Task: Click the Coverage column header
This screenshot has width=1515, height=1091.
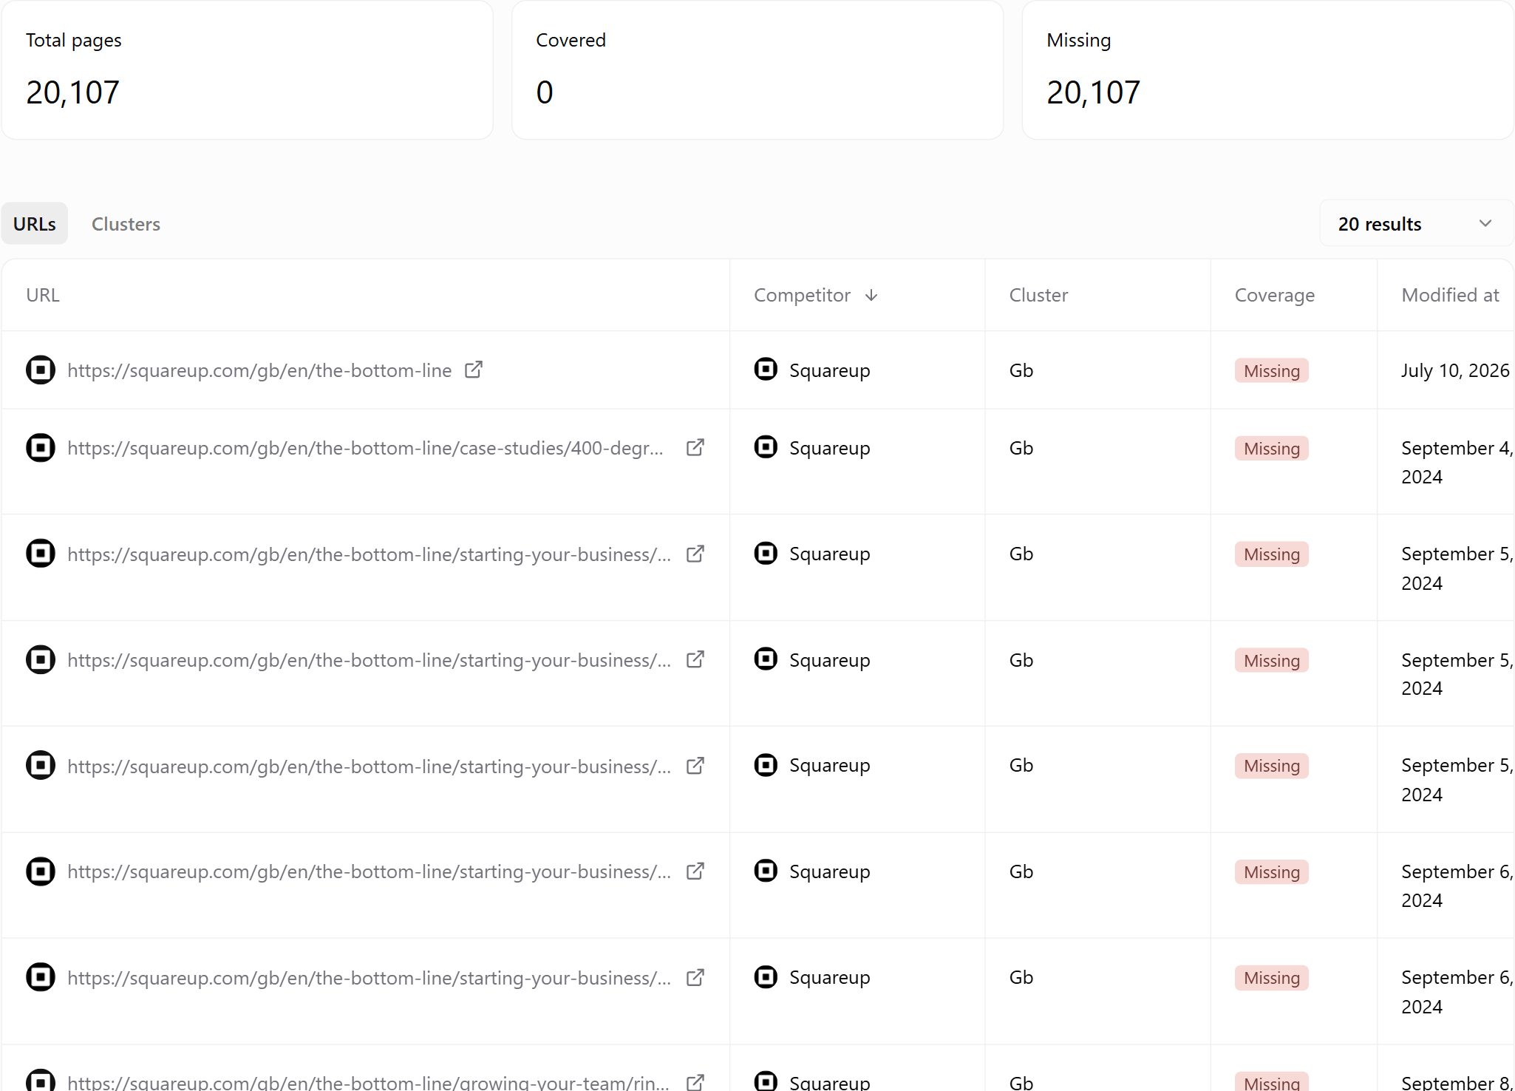Action: click(x=1275, y=295)
